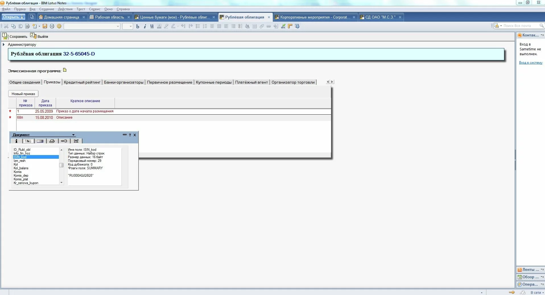The image size is (545, 295).
Task: Click the print icon in the toolbar
Action: pyautogui.click(x=52, y=26)
